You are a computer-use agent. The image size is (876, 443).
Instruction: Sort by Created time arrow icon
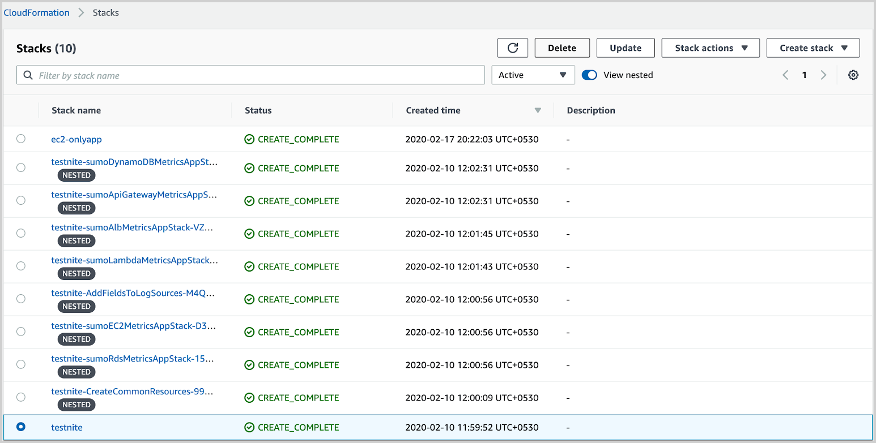(x=538, y=110)
